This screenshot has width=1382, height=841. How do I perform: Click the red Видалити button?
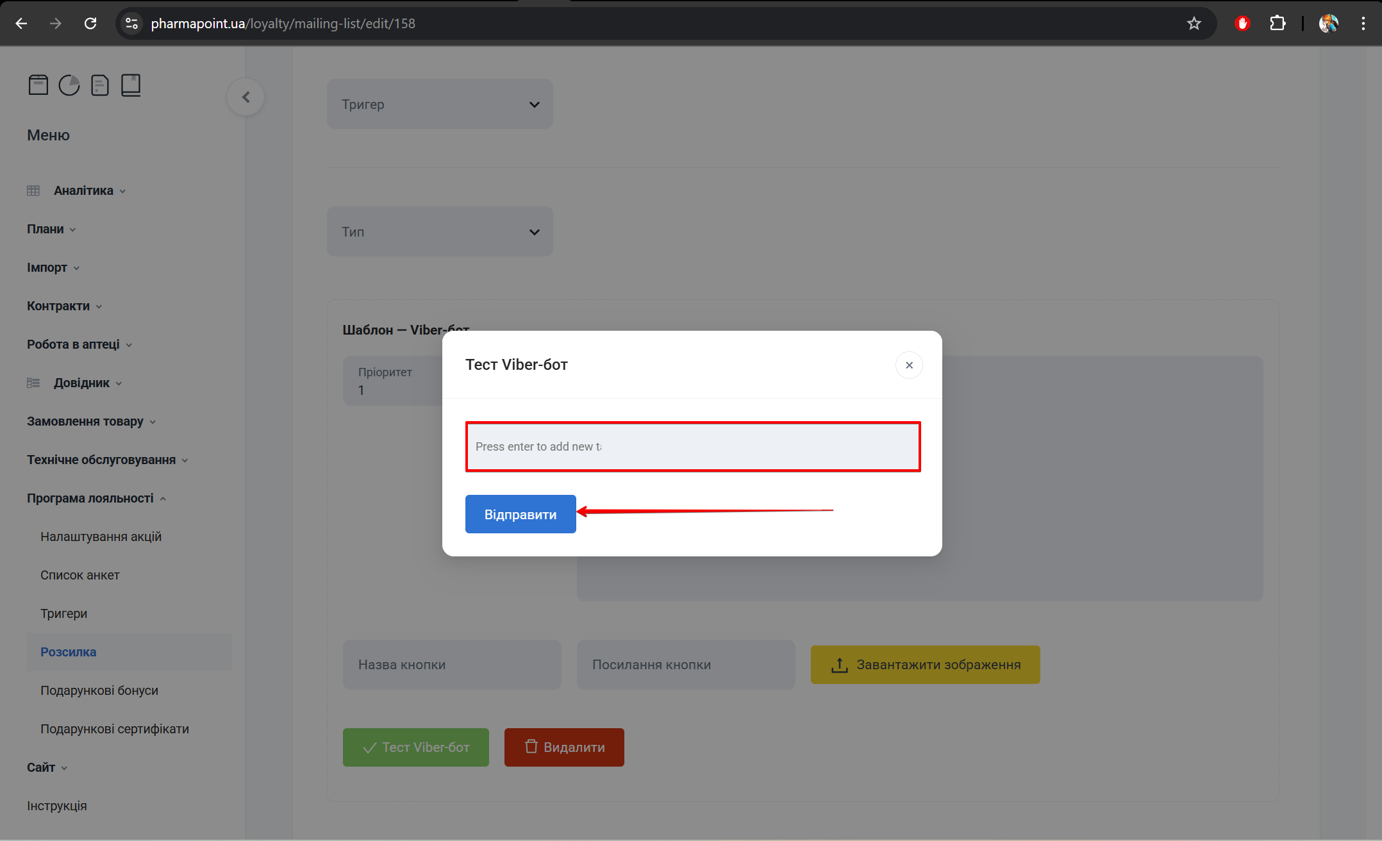point(564,747)
